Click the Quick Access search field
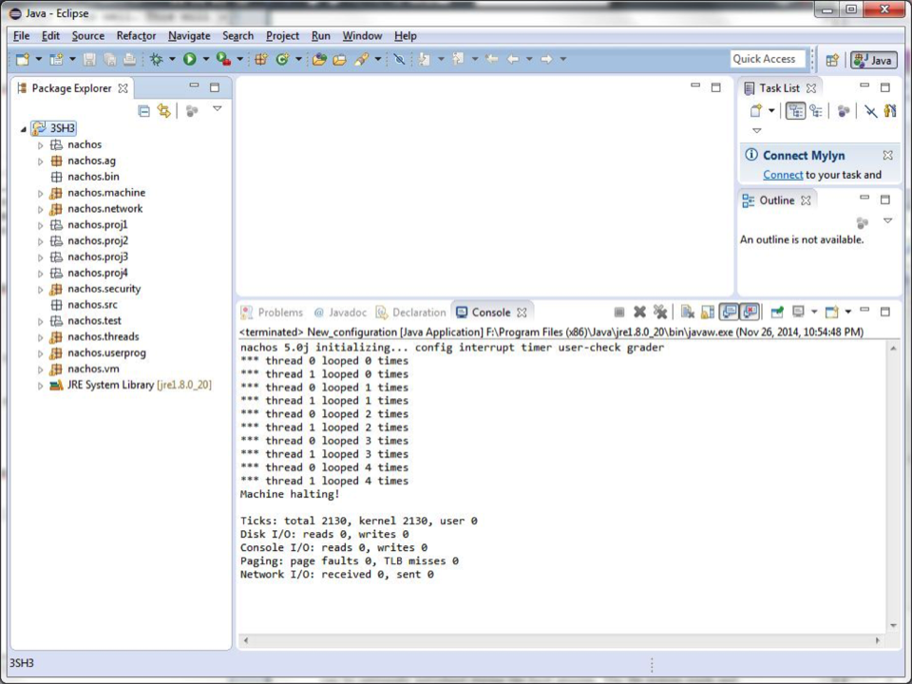912x684 pixels. point(767,59)
